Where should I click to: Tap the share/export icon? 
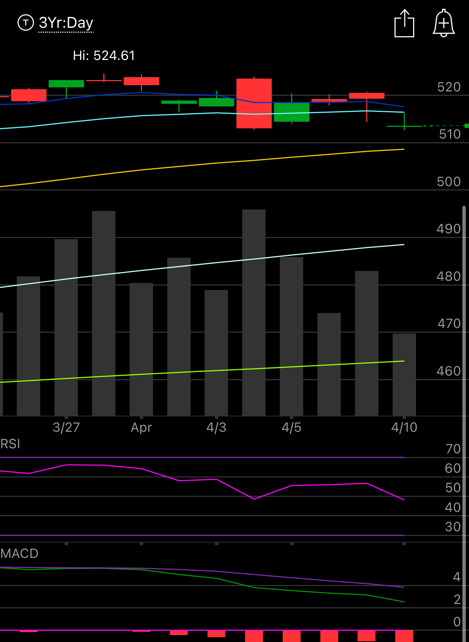point(404,23)
